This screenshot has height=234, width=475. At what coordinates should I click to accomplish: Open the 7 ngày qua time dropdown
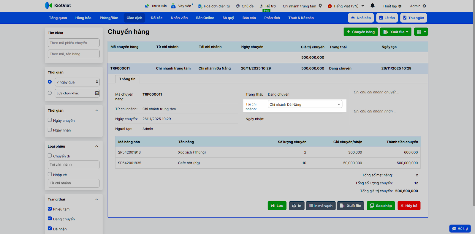point(77,82)
